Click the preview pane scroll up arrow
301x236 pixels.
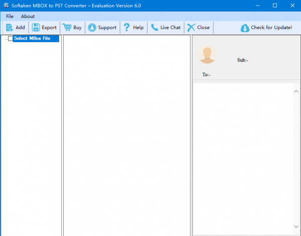(296, 92)
